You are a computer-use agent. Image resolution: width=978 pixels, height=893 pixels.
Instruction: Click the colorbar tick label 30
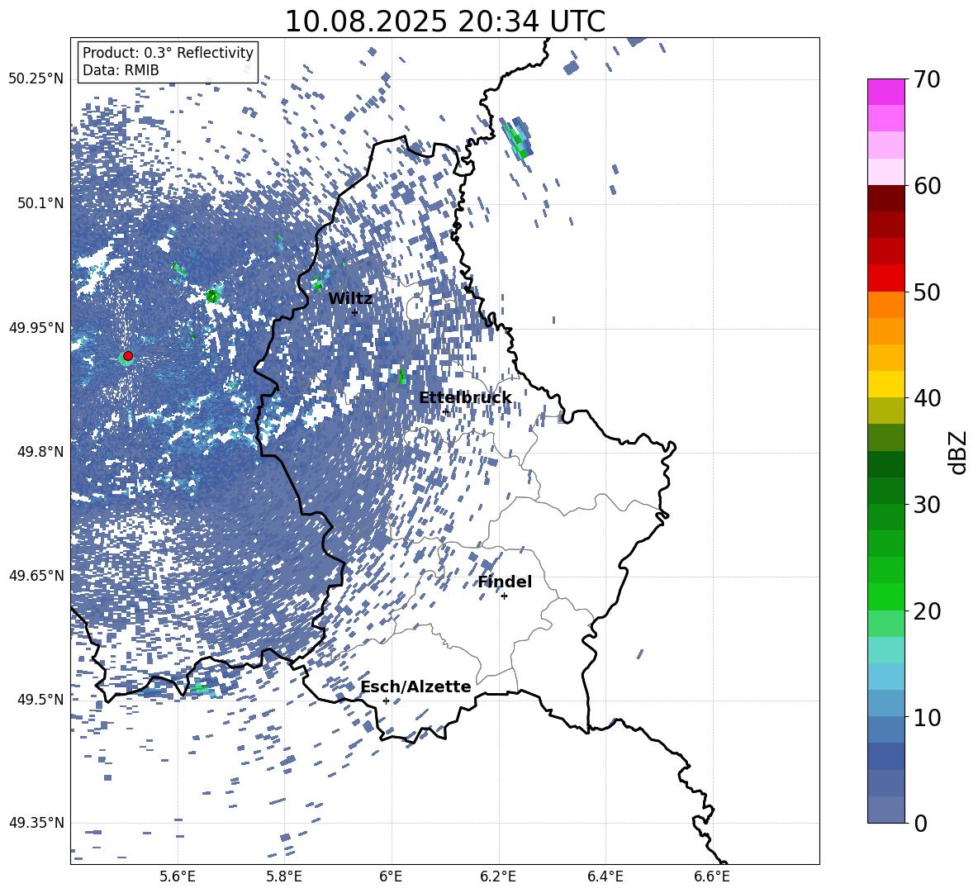click(x=927, y=505)
